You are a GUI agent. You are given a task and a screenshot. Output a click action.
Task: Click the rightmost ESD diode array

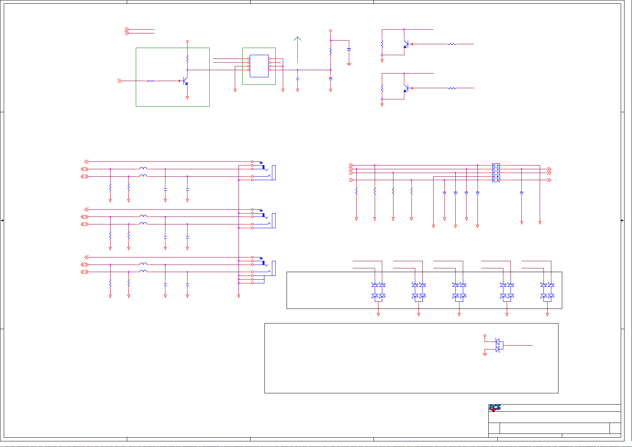click(x=547, y=291)
